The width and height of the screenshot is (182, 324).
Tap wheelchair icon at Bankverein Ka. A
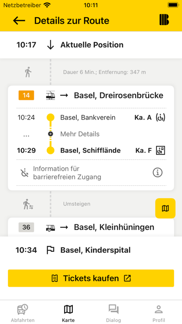tap(161, 118)
